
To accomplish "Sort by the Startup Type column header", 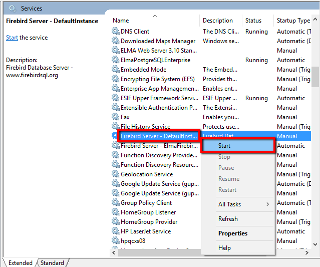I will (x=292, y=21).
